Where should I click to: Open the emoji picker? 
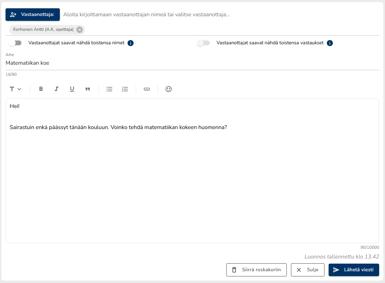click(x=168, y=89)
